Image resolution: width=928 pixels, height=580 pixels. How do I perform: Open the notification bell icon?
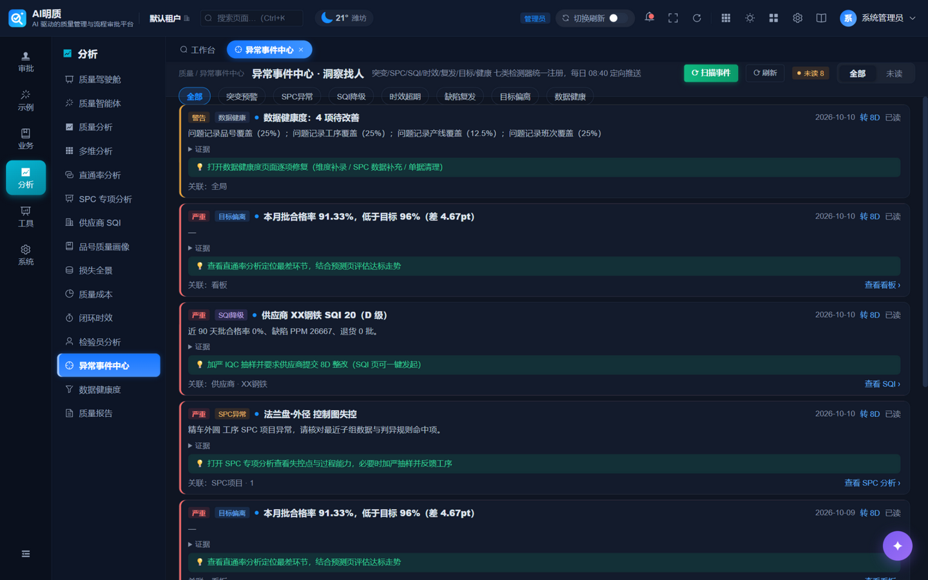649,17
